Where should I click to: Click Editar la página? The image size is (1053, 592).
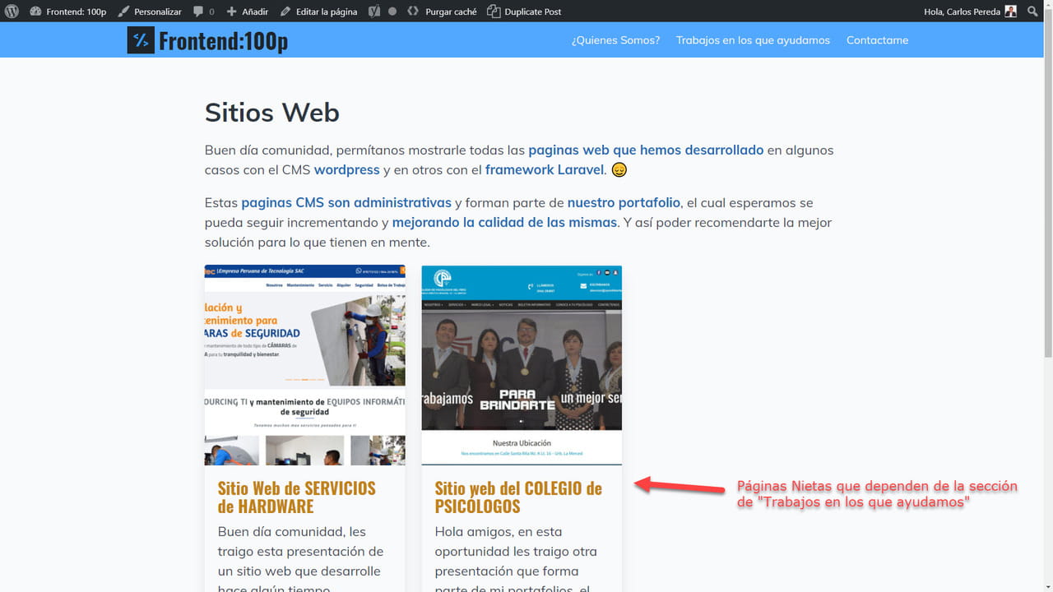318,12
